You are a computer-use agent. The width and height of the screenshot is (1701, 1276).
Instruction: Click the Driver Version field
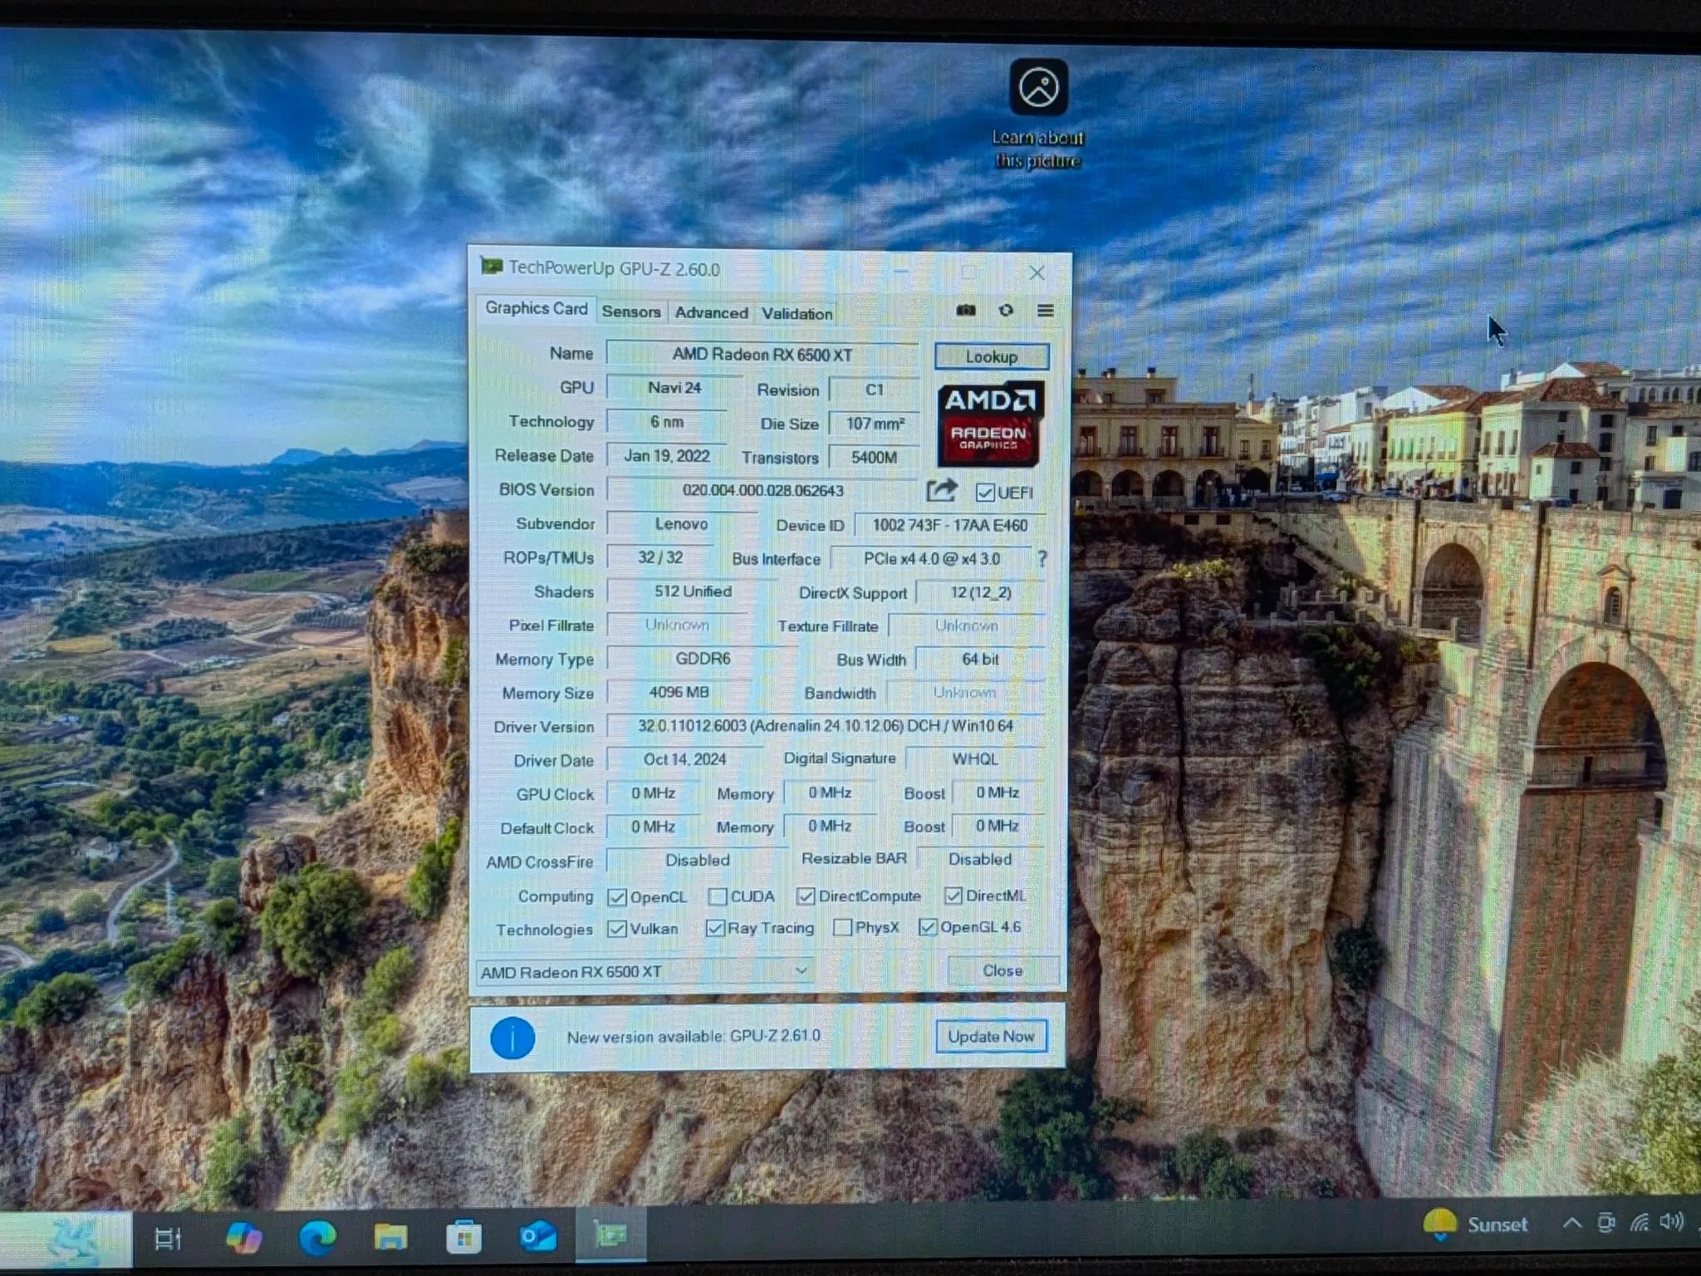tap(826, 725)
